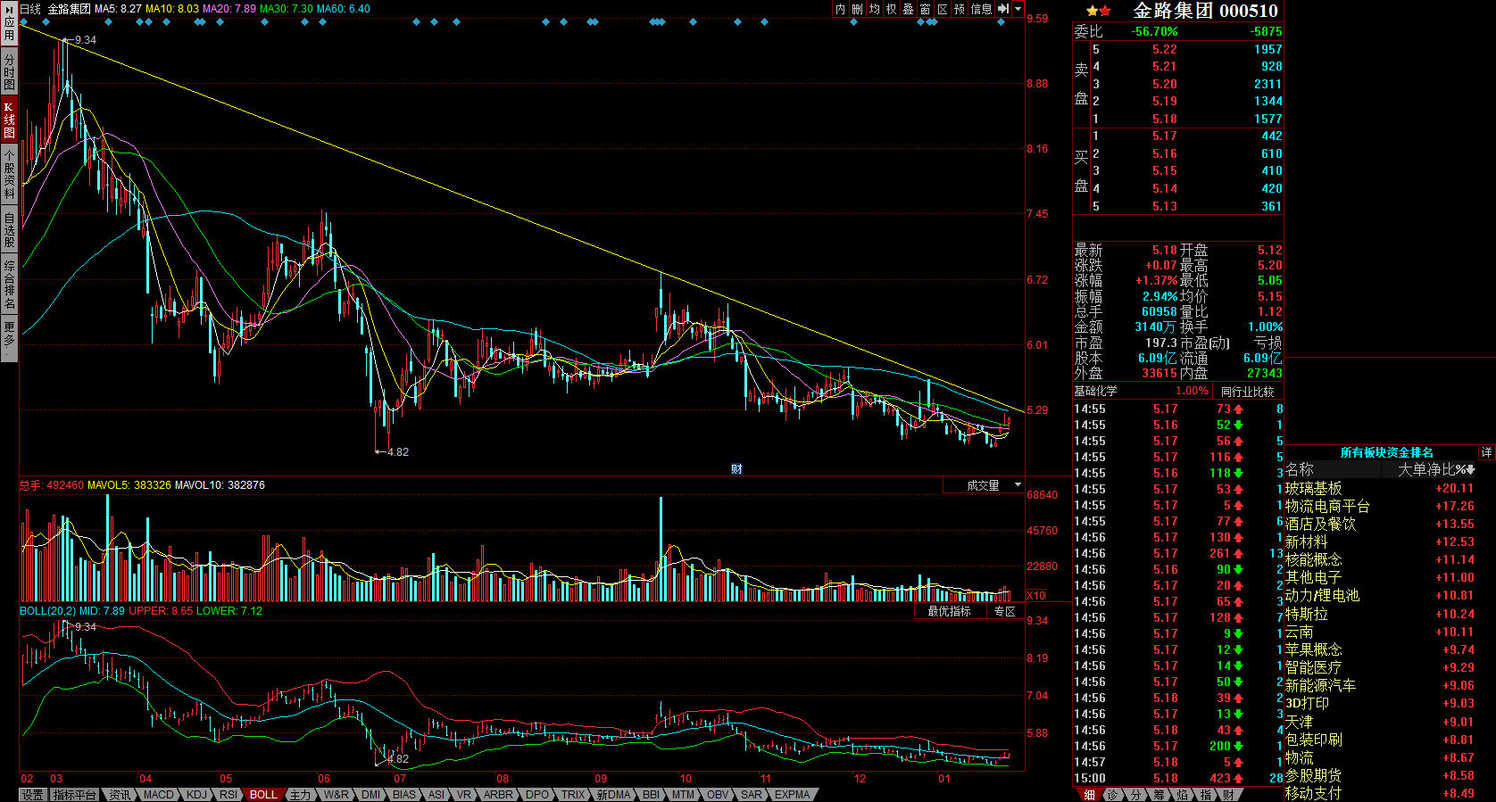
Task: Select the 新DMA indicator tab
Action: click(x=613, y=795)
